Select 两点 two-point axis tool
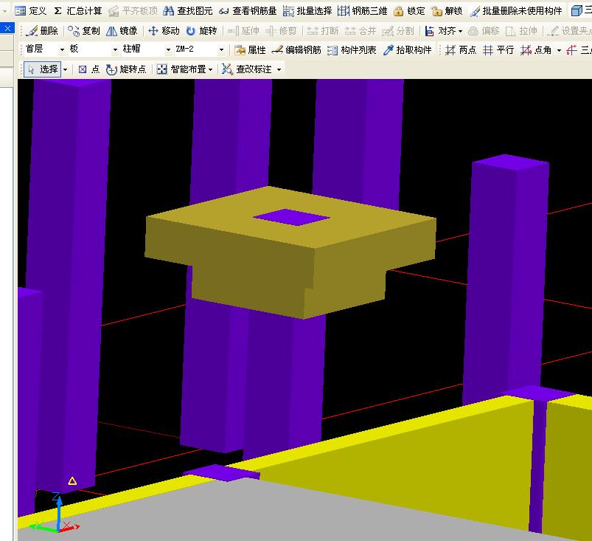Viewport: 592px width, 541px height. pos(461,50)
